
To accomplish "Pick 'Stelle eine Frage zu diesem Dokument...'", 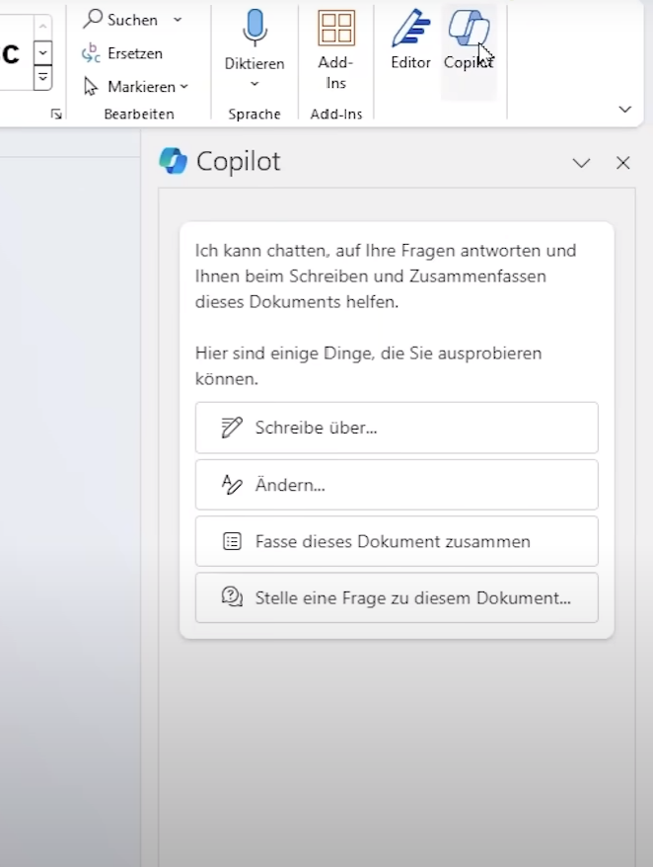I will click(397, 597).
